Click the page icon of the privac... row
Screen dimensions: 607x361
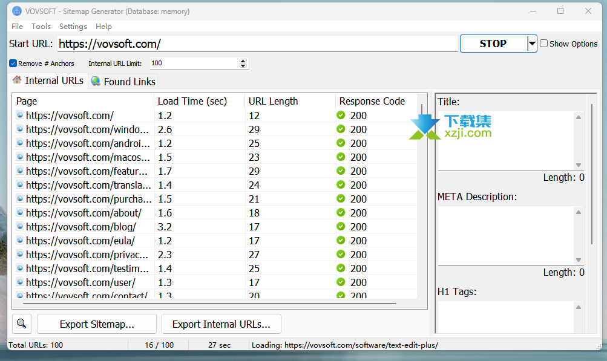(20, 254)
